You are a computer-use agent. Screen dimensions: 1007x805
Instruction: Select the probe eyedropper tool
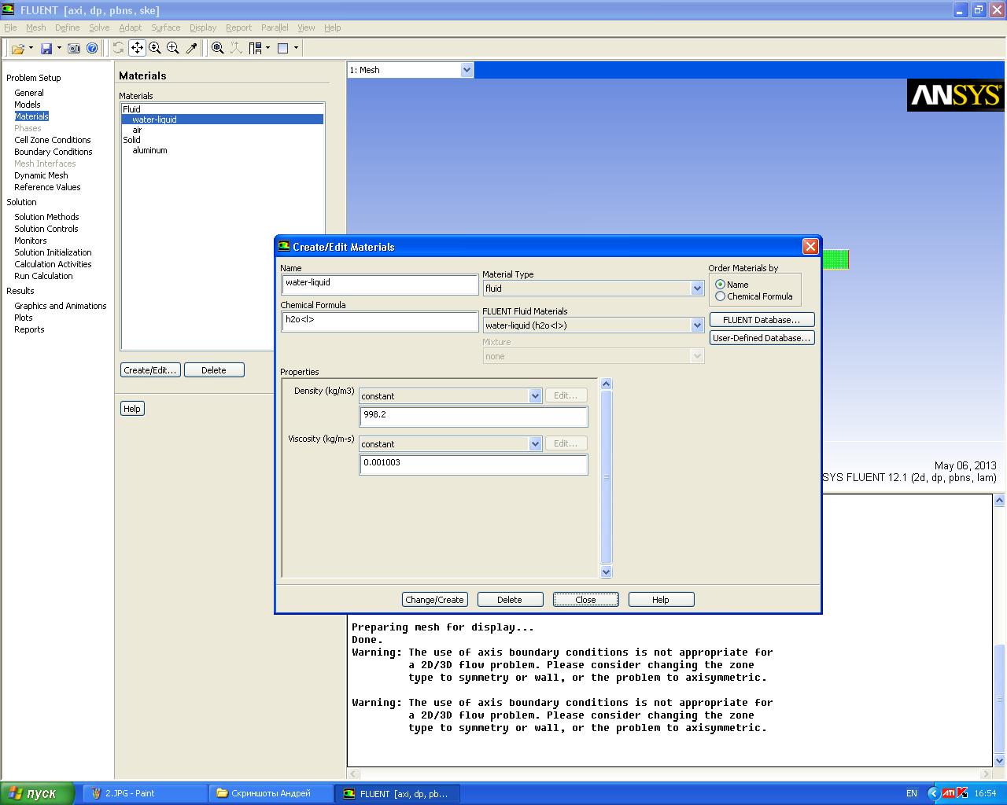click(x=191, y=48)
